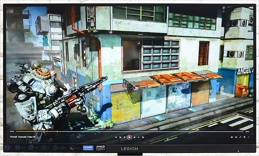Open the subtitles and captions options

click(x=232, y=137)
